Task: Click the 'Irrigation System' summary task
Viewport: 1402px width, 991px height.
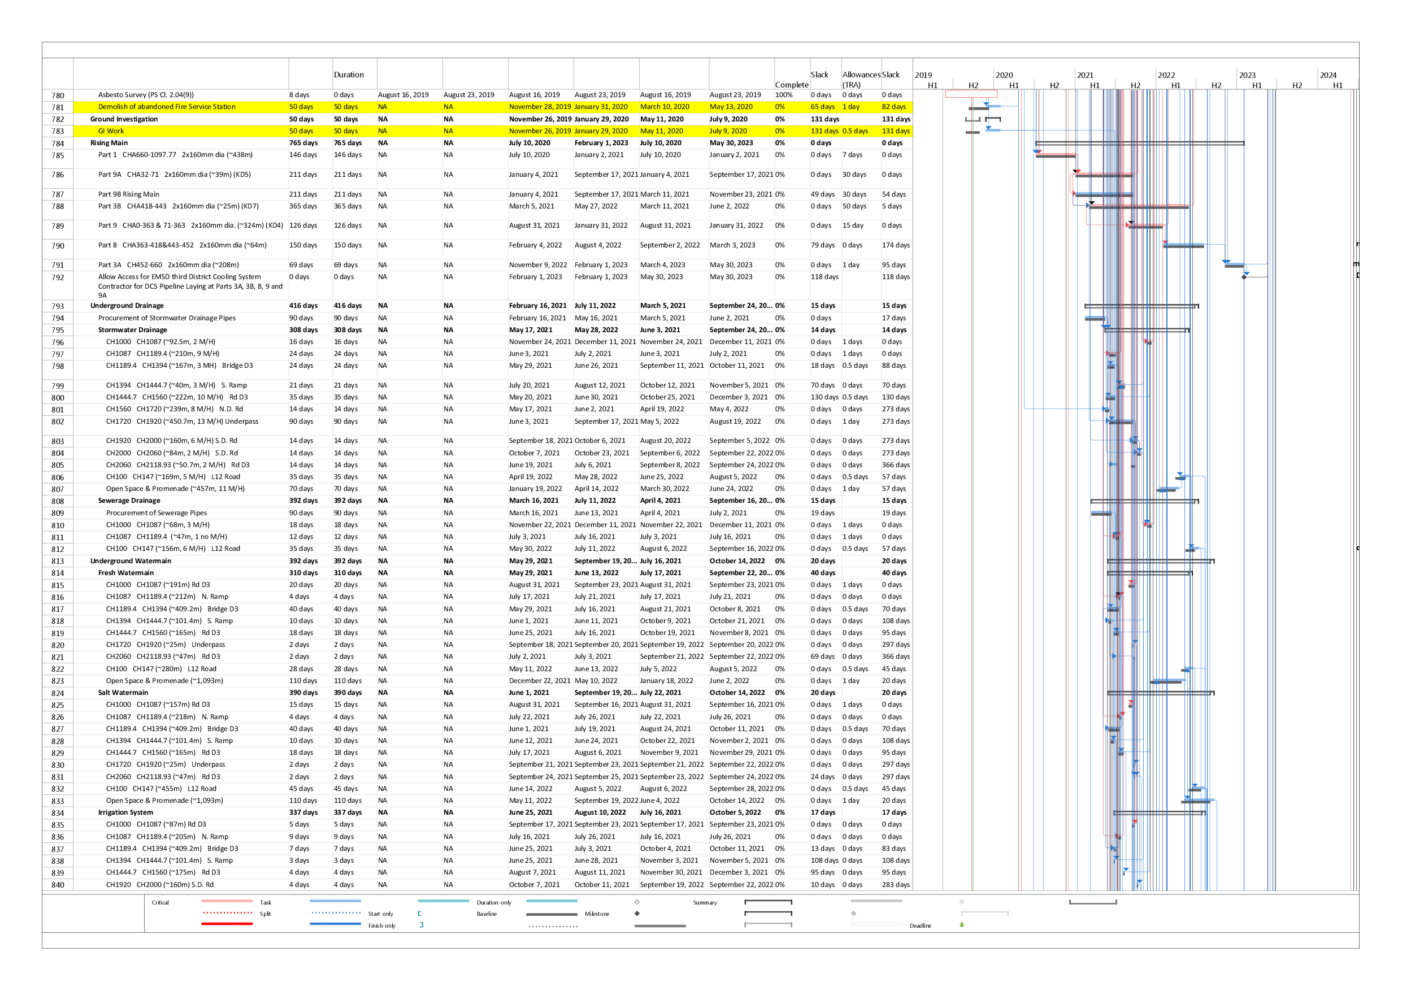Action: (x=126, y=812)
